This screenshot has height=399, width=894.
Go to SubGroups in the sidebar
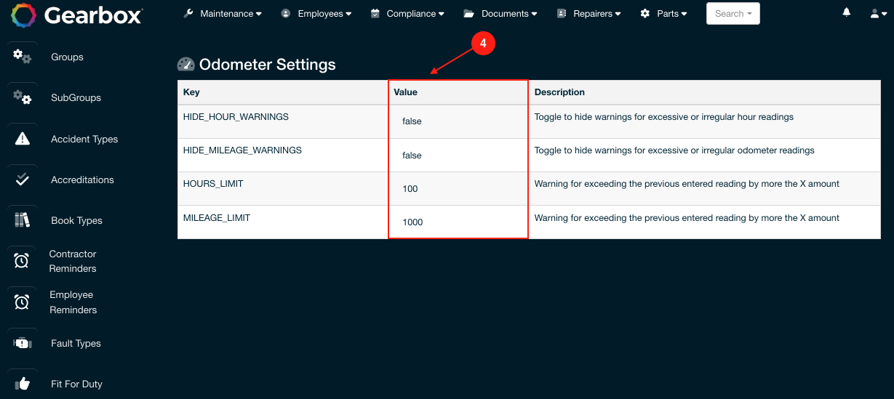click(76, 97)
